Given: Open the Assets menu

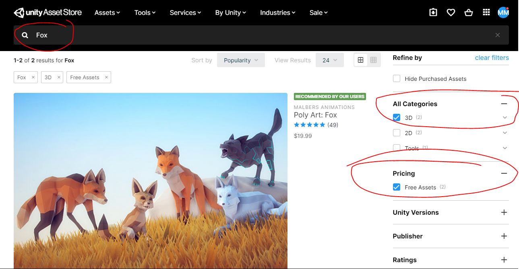Looking at the screenshot, I should click(x=107, y=12).
